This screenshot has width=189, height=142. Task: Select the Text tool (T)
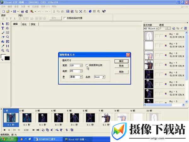point(3,28)
